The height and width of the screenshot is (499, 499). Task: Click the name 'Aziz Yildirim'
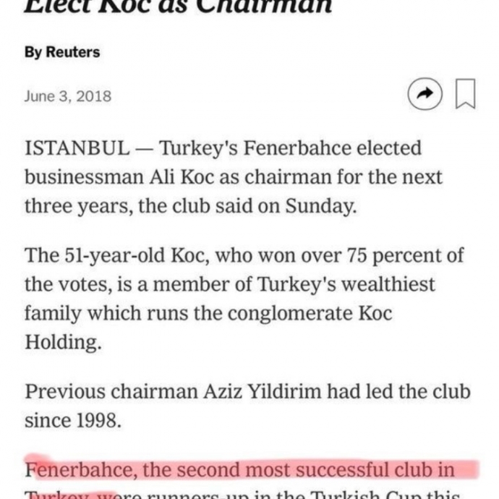[x=263, y=391]
